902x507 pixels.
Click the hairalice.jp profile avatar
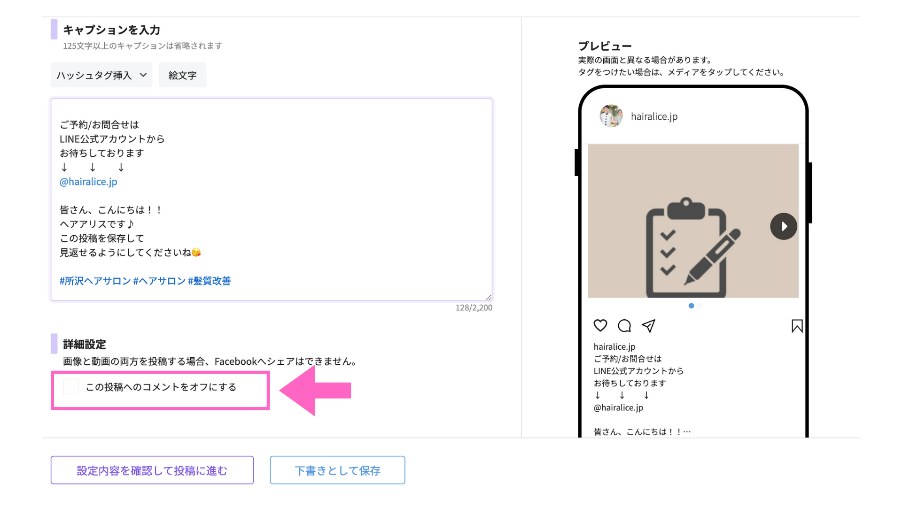pos(611,116)
